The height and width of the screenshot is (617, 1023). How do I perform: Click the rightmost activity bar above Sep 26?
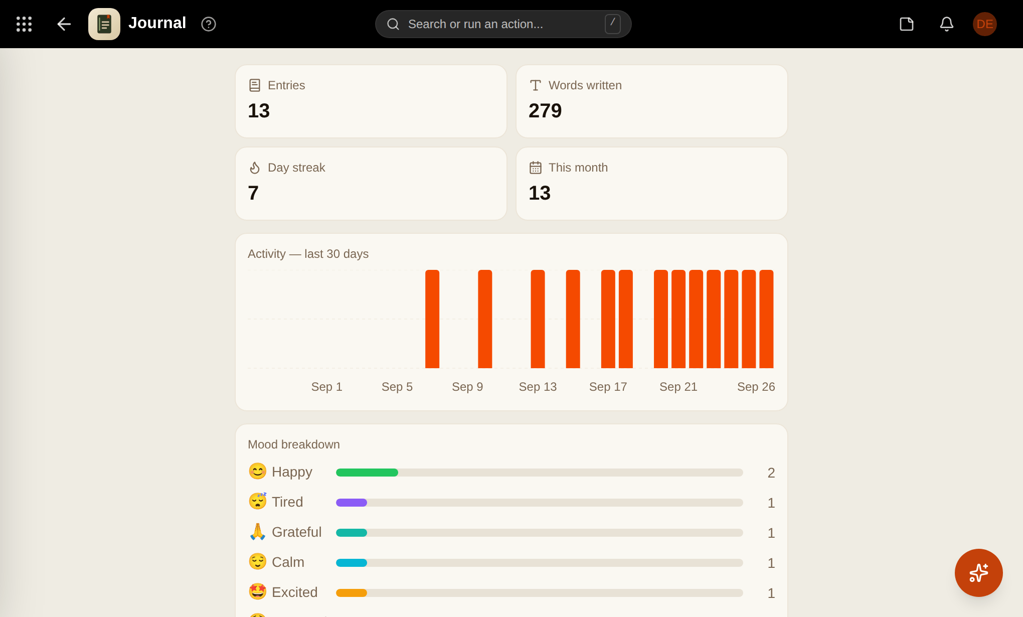point(766,319)
